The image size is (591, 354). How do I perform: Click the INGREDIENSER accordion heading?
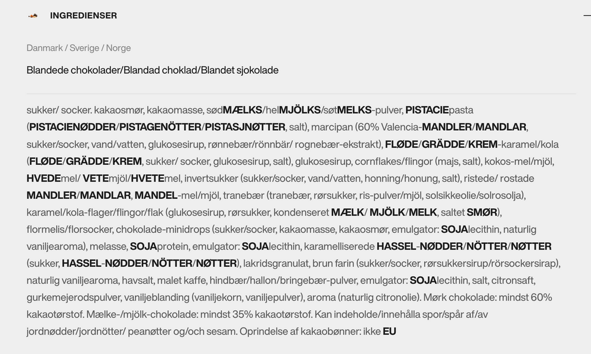[x=83, y=16]
